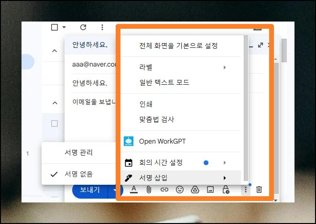Insert a file using the Drive icon
The width and height of the screenshot is (316, 224).
(195, 190)
